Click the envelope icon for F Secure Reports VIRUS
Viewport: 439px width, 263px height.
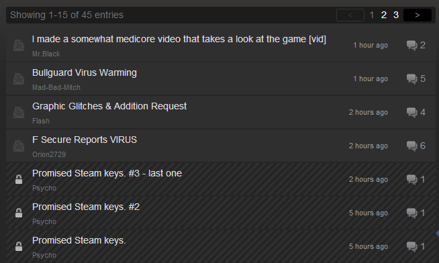tap(19, 146)
